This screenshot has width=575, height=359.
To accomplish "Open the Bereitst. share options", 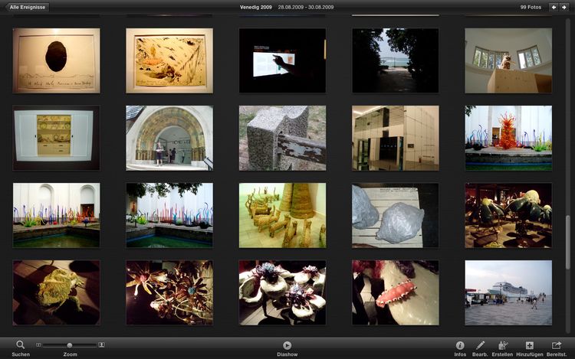I will 557,345.
